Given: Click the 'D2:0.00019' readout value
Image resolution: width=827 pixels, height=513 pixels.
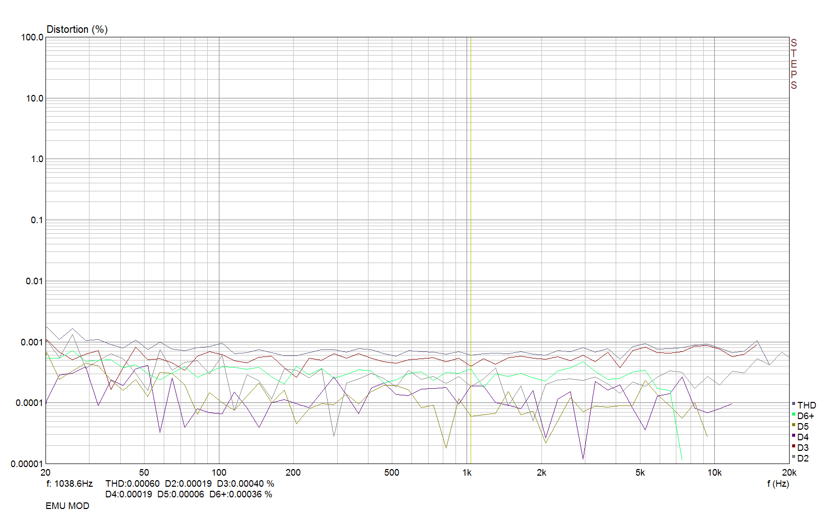Looking at the screenshot, I should (x=188, y=484).
